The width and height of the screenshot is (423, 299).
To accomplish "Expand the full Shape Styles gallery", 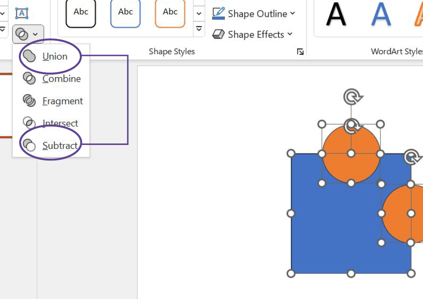I will [199, 28].
